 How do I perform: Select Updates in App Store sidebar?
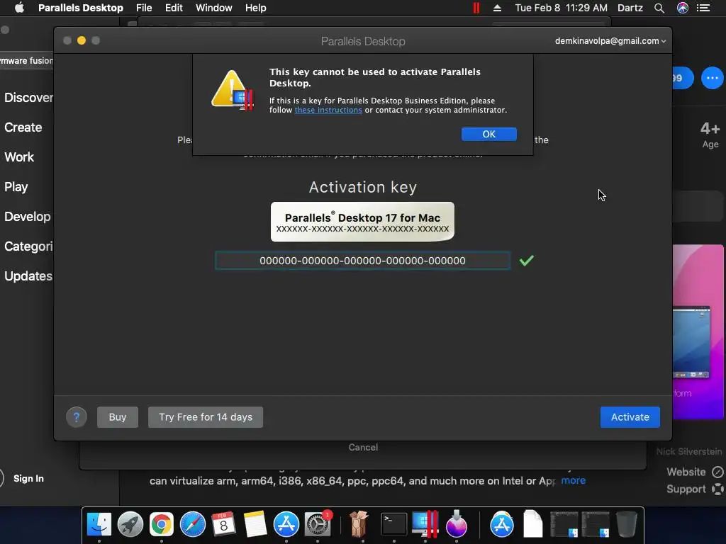pos(27,276)
